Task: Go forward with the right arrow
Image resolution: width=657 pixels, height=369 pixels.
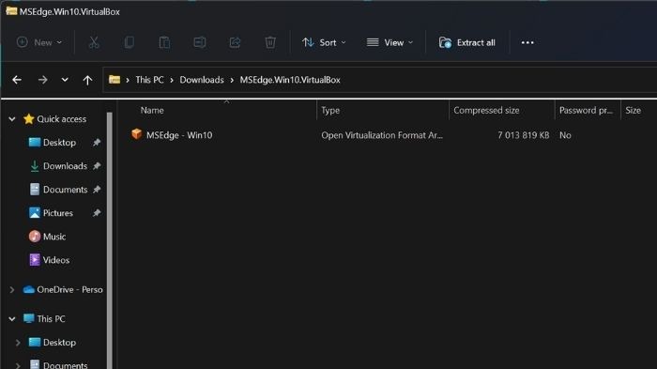Action: pyautogui.click(x=43, y=80)
